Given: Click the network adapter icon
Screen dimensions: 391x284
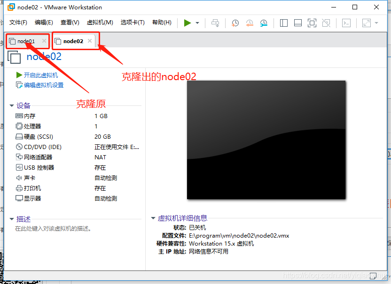Looking at the screenshot, I should click(19, 157).
